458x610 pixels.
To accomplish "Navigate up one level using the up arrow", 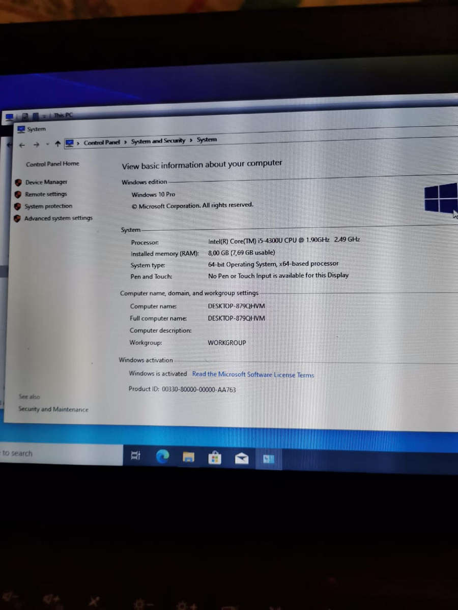I will pyautogui.click(x=58, y=144).
